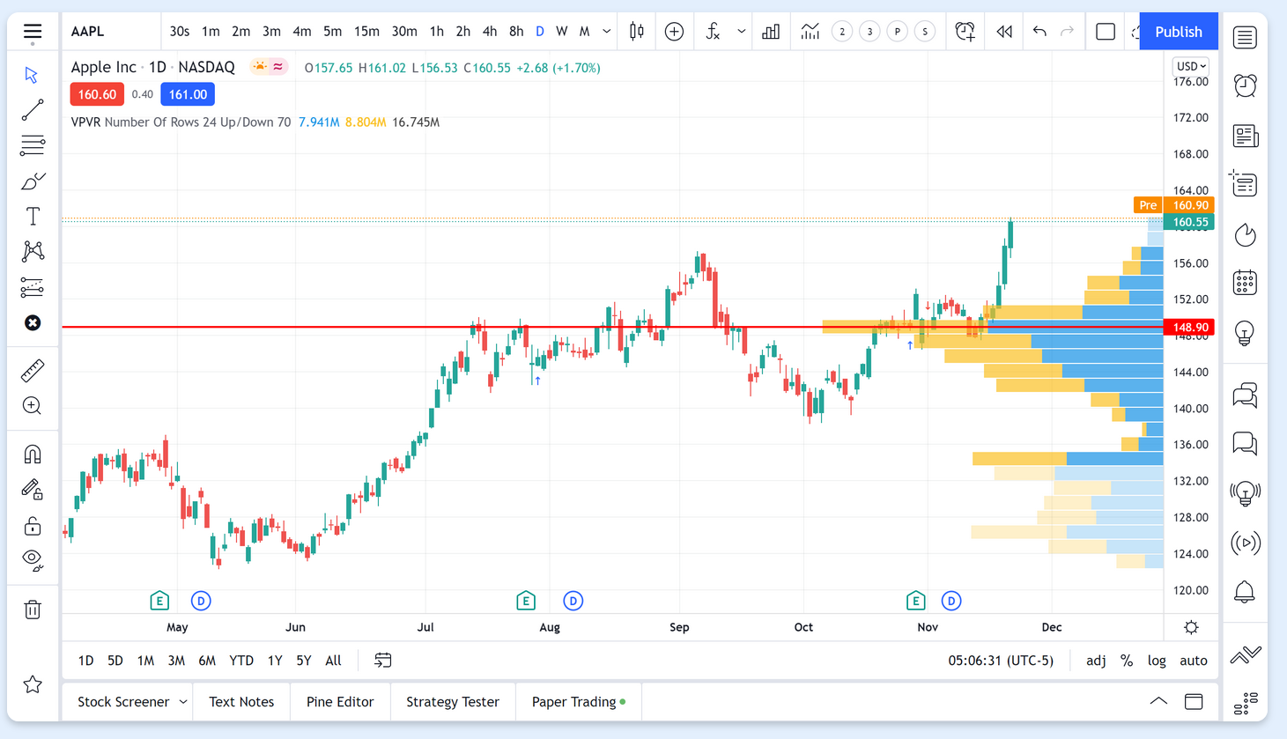Expand favorite indicators dropdown arrow
Screen dimensions: 1287x739
(742, 32)
